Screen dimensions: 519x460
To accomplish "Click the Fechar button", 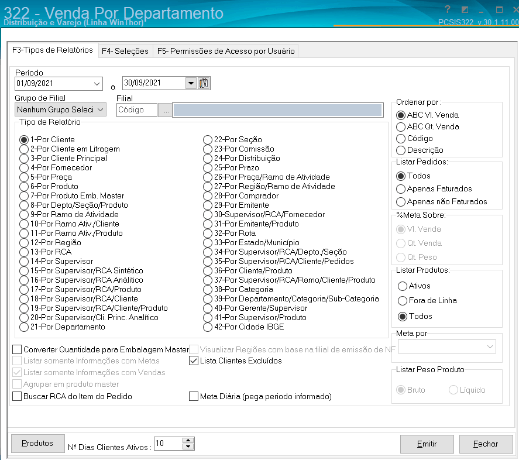I will [486, 444].
